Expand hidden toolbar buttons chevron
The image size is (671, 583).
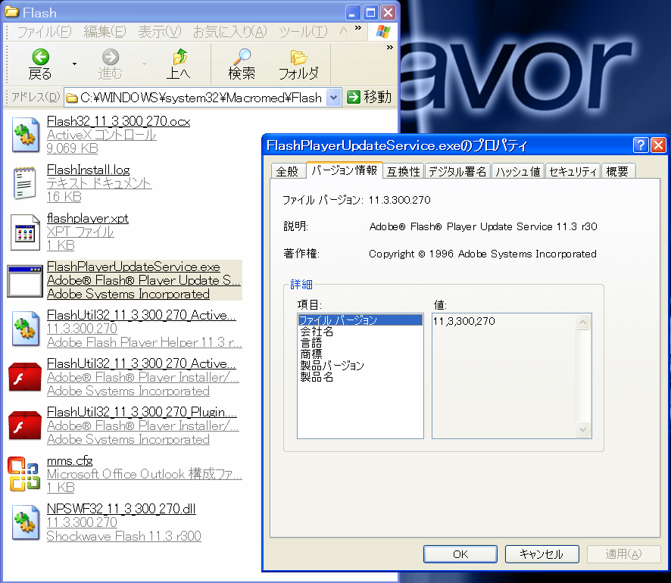[x=390, y=47]
